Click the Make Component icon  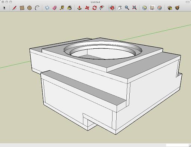[x=47, y=8]
